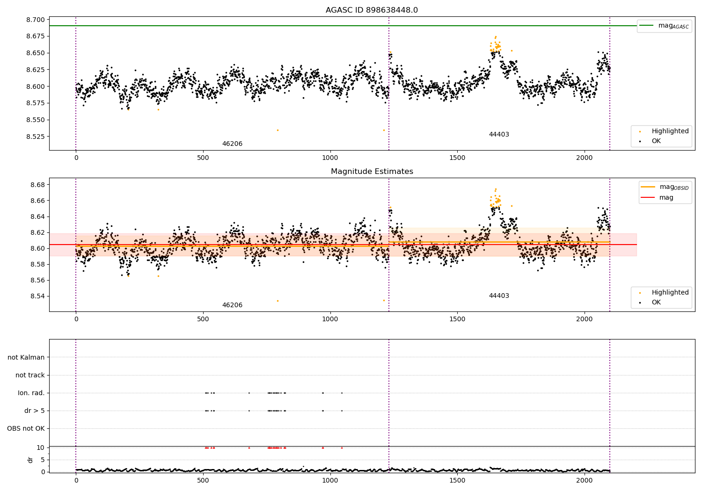Click the 46206 label in Magnitude Estimates plot
Image resolution: width=702 pixels, height=491 pixels.
[x=232, y=305]
